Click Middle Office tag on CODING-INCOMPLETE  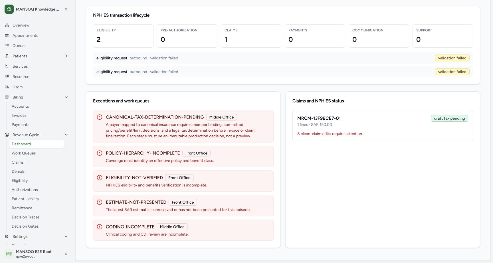click(x=172, y=227)
